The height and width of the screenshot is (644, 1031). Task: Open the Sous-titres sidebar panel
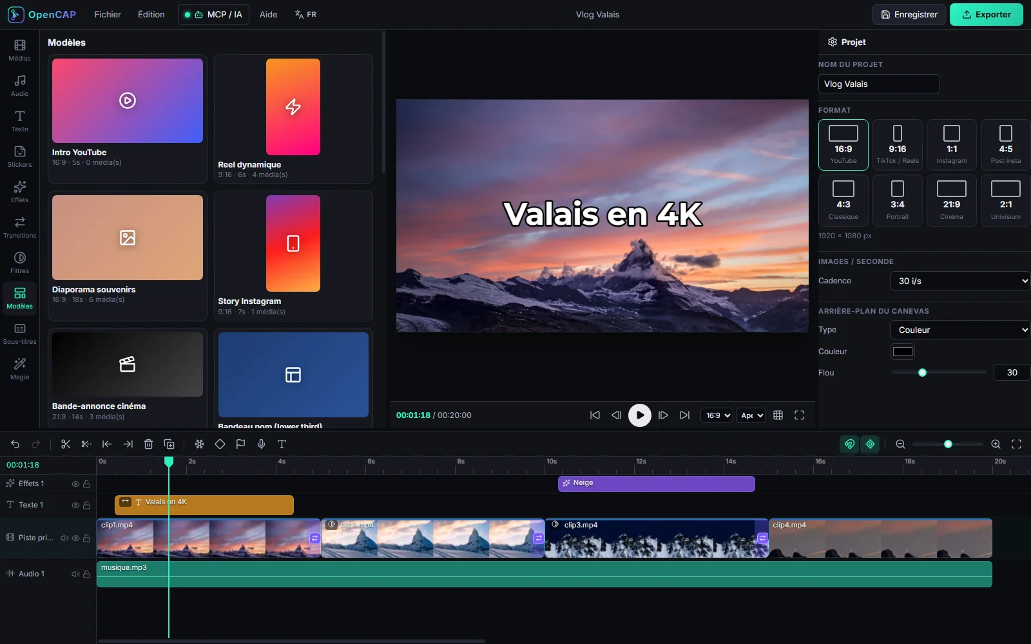[x=19, y=334]
